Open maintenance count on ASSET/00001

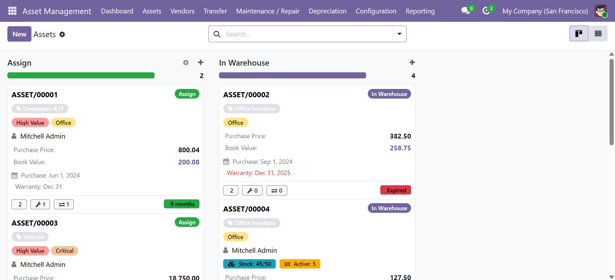point(40,204)
